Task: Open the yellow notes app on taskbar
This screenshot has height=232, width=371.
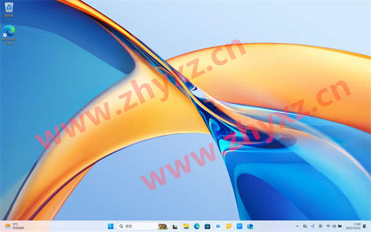Action: pyautogui.click(x=229, y=226)
